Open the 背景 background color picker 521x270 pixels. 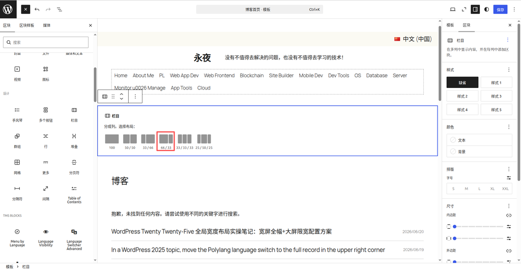click(x=479, y=152)
